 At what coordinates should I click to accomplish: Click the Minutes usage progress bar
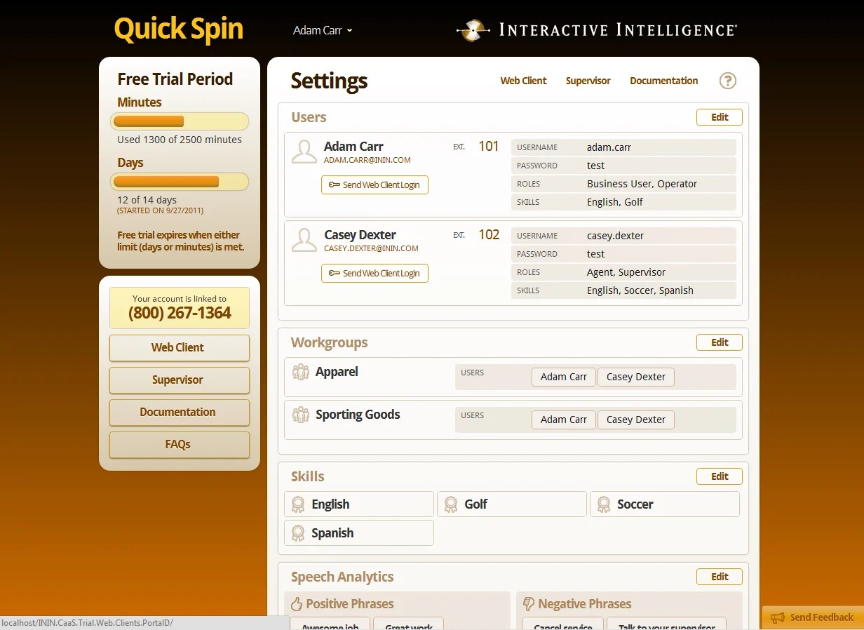click(179, 121)
